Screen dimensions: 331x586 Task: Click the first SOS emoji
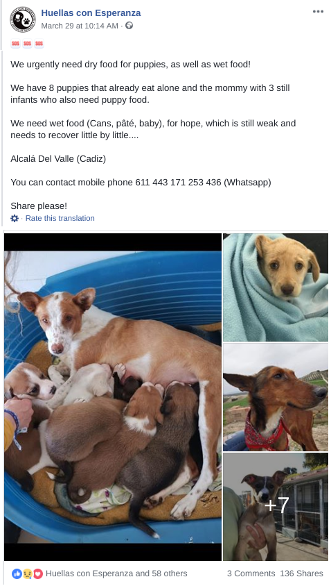[x=15, y=43]
